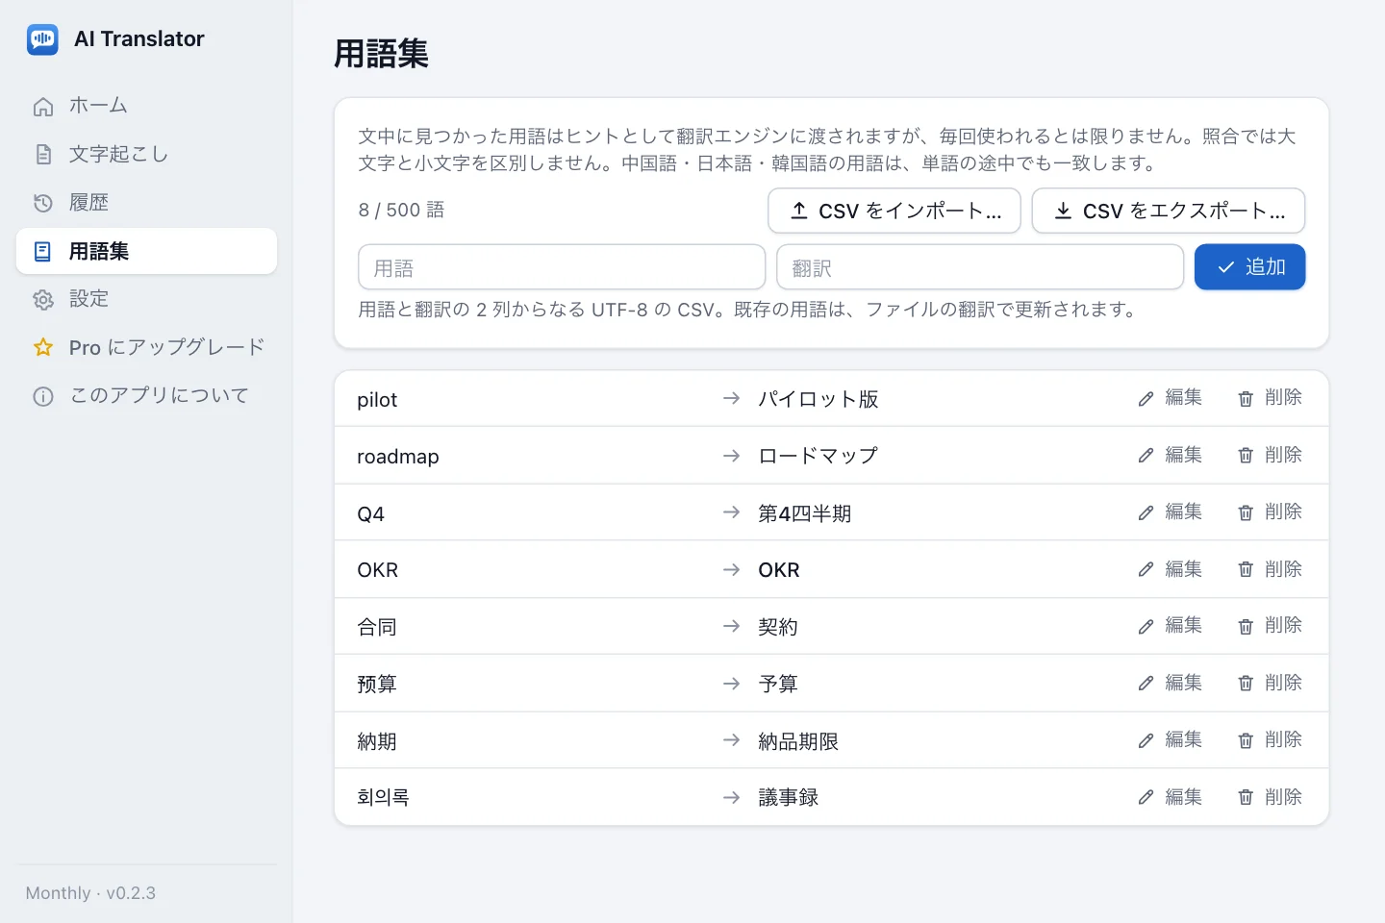Delete the 预算 entry
The height and width of the screenshot is (923, 1385).
click(1270, 683)
